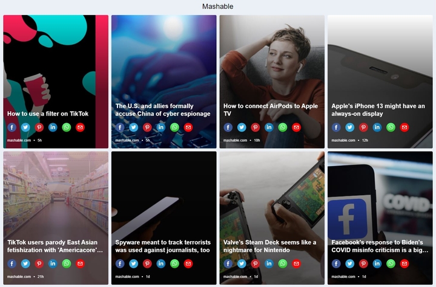The height and width of the screenshot is (287, 436).
Task: Click the Mashable heading at the top
Action: click(218, 7)
